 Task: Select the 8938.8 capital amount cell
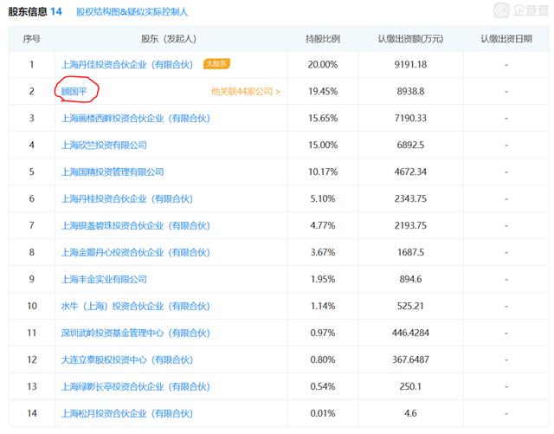[410, 92]
